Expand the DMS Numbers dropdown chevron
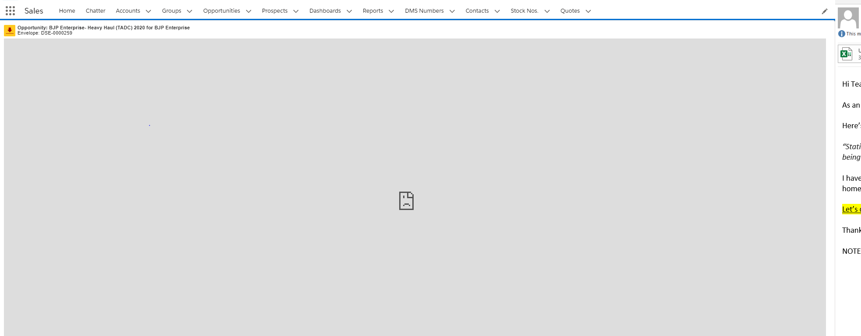Viewport: 861px width, 336px height. (x=452, y=11)
